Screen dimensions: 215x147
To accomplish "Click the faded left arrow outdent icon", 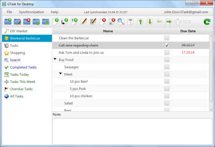I will pos(159,22).
